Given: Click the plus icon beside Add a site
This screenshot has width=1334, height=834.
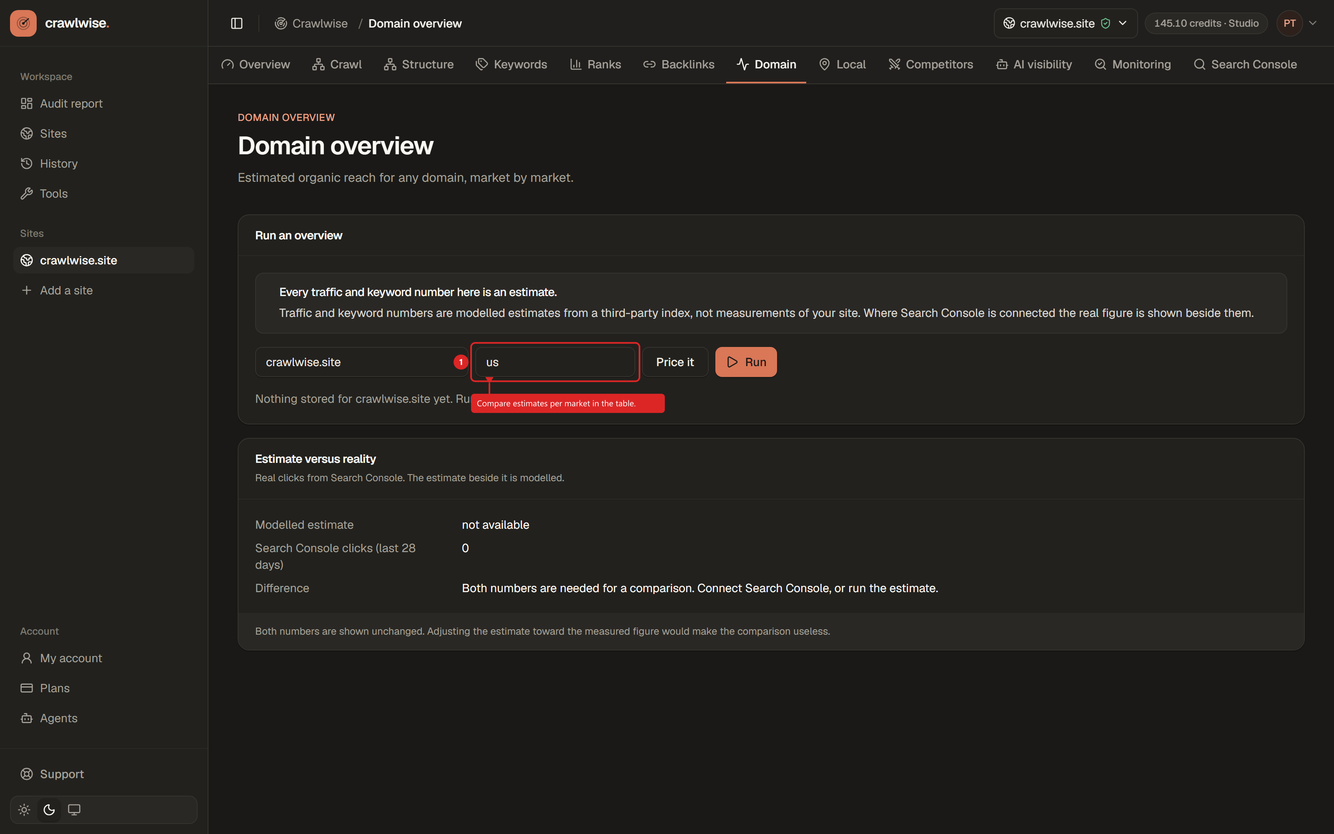Looking at the screenshot, I should pyautogui.click(x=26, y=290).
